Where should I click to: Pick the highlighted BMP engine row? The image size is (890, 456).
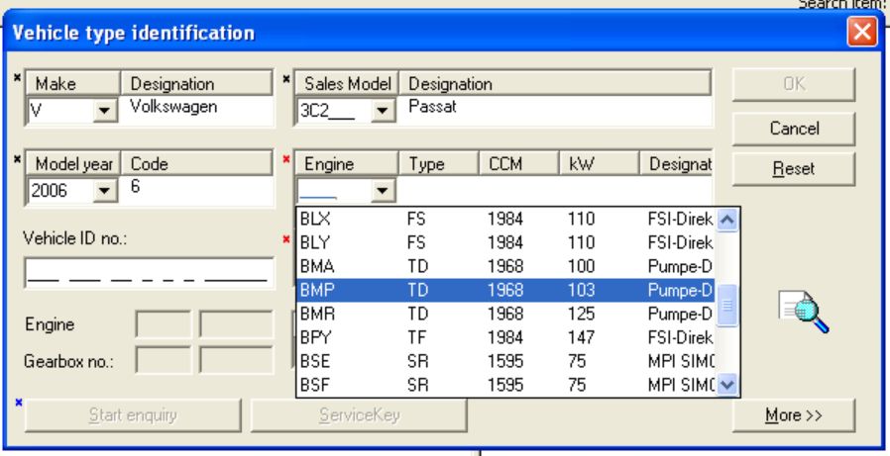click(x=505, y=290)
